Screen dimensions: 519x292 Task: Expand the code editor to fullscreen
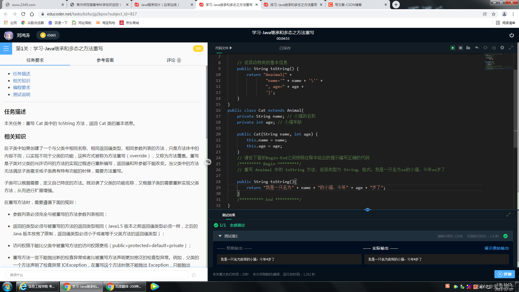point(511,48)
